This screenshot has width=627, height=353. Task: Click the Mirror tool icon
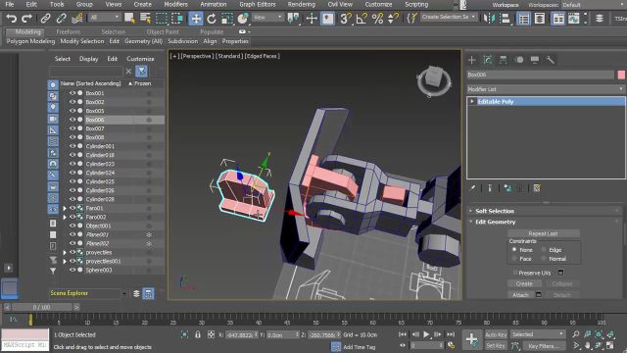coord(489,19)
